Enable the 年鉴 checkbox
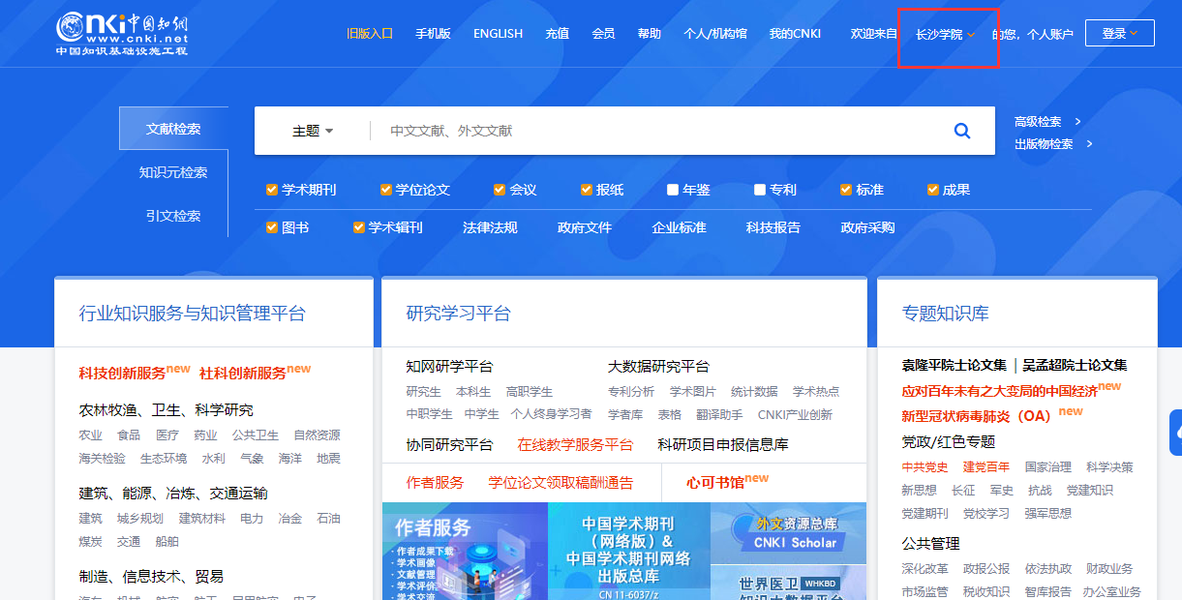 673,190
